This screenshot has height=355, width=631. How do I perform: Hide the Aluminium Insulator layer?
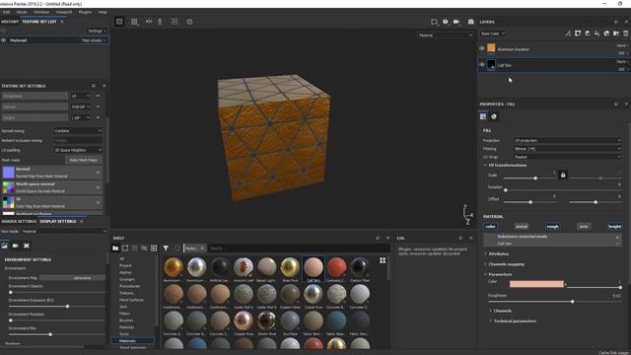[x=482, y=48]
